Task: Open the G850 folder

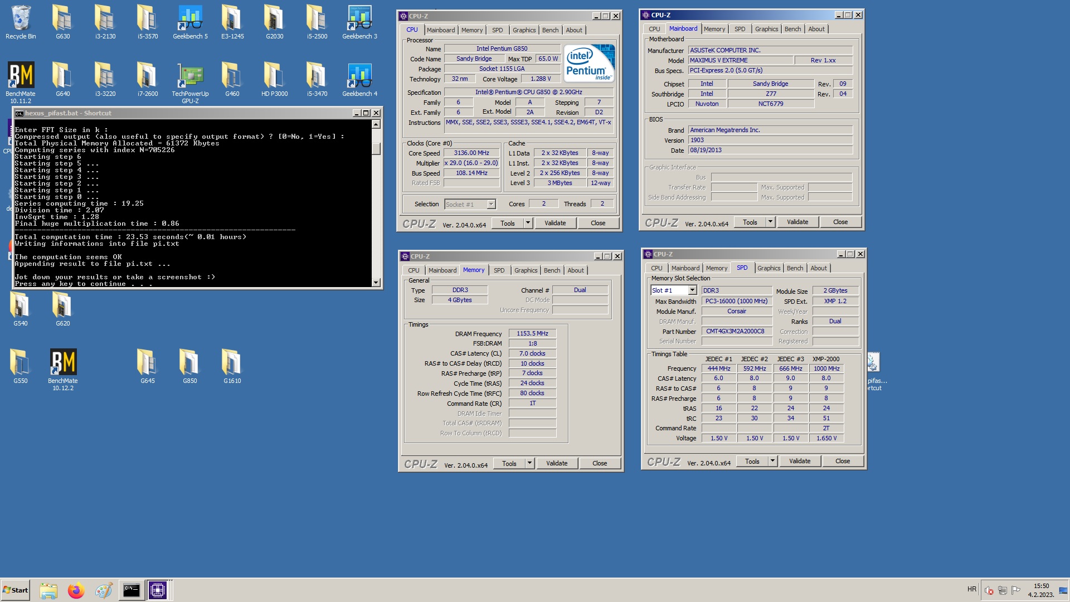Action: pos(190,366)
